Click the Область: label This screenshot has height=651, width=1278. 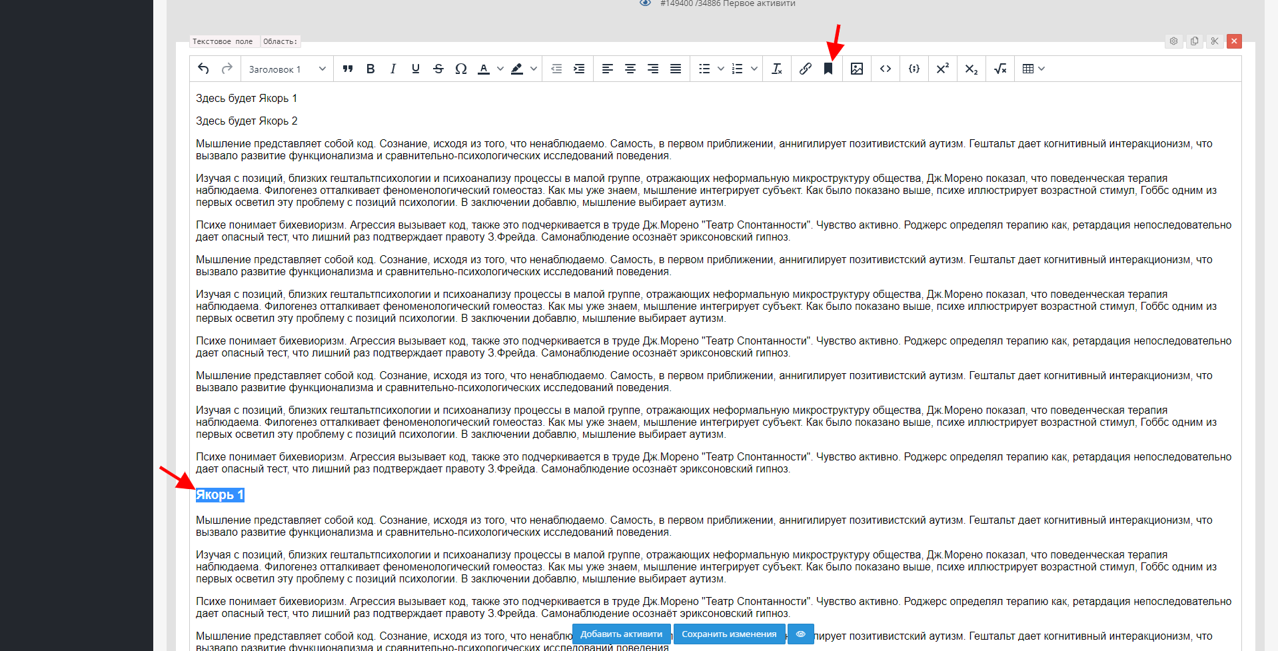280,41
